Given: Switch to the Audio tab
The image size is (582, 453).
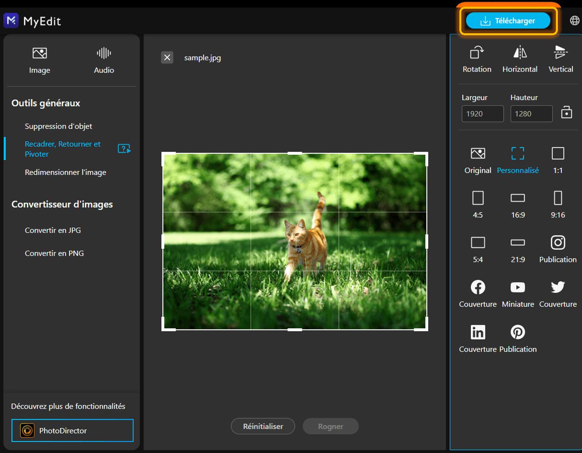Looking at the screenshot, I should point(104,59).
